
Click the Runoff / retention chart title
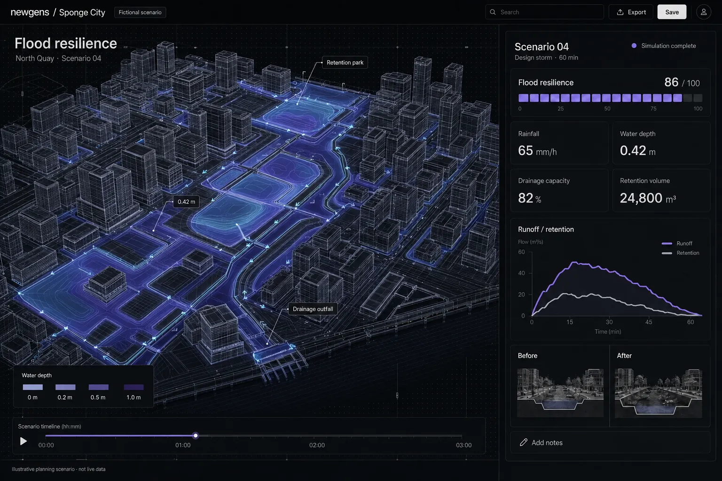546,229
